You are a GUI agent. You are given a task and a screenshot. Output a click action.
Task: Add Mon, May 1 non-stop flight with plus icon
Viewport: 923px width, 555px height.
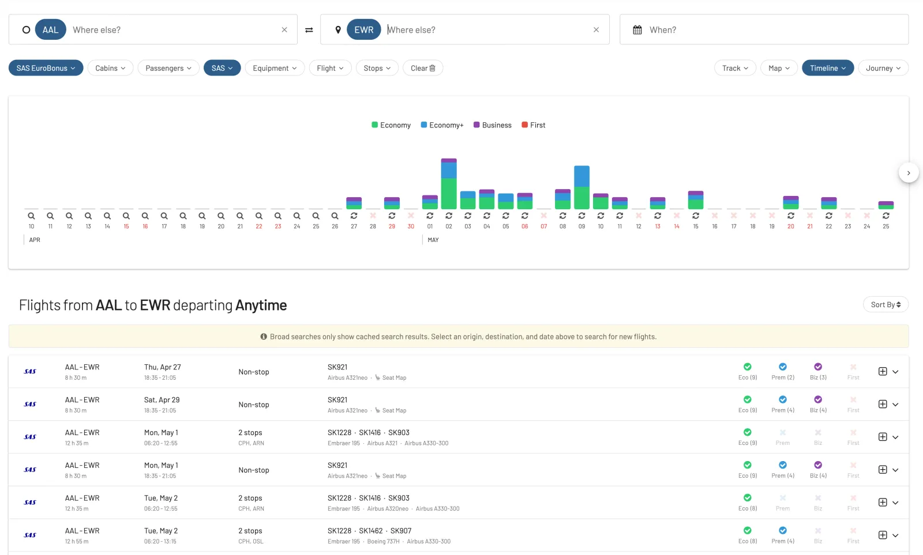click(x=883, y=470)
